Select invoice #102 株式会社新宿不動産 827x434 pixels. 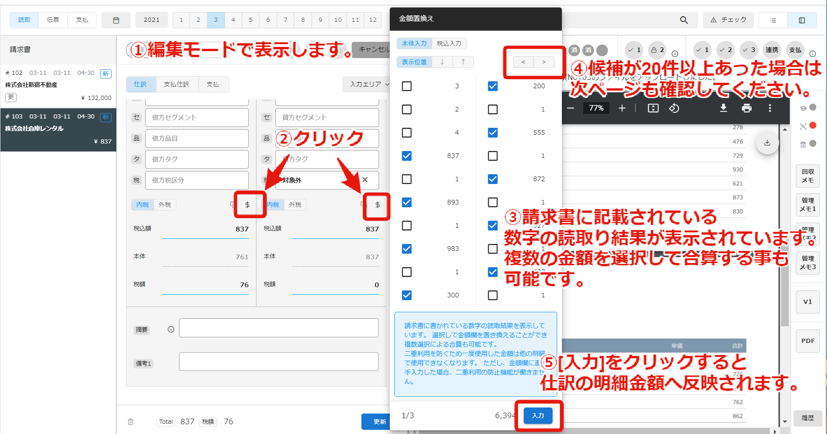[x=58, y=85]
